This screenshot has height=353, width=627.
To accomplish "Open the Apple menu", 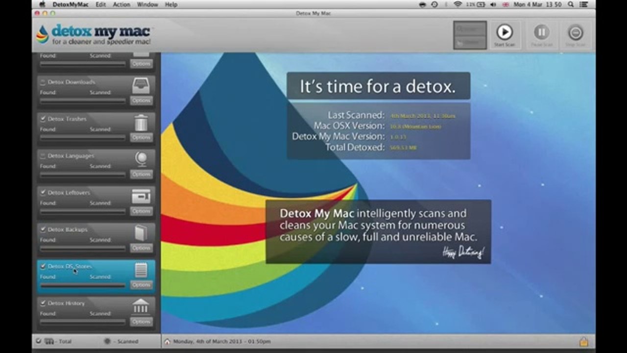I will click(x=42, y=4).
